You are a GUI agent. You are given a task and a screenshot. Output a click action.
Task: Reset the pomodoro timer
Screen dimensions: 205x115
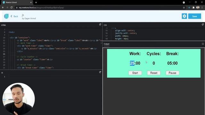point(154,73)
